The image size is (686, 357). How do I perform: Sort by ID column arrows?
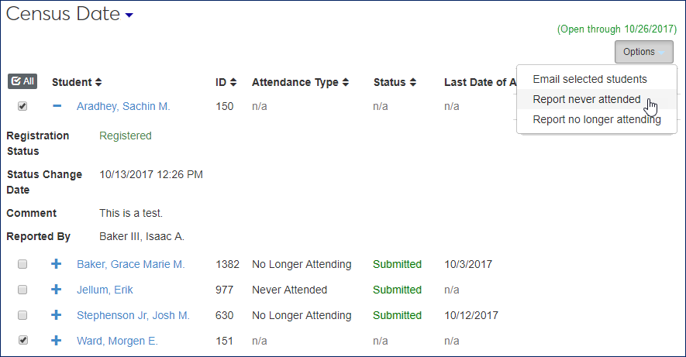[x=233, y=82]
